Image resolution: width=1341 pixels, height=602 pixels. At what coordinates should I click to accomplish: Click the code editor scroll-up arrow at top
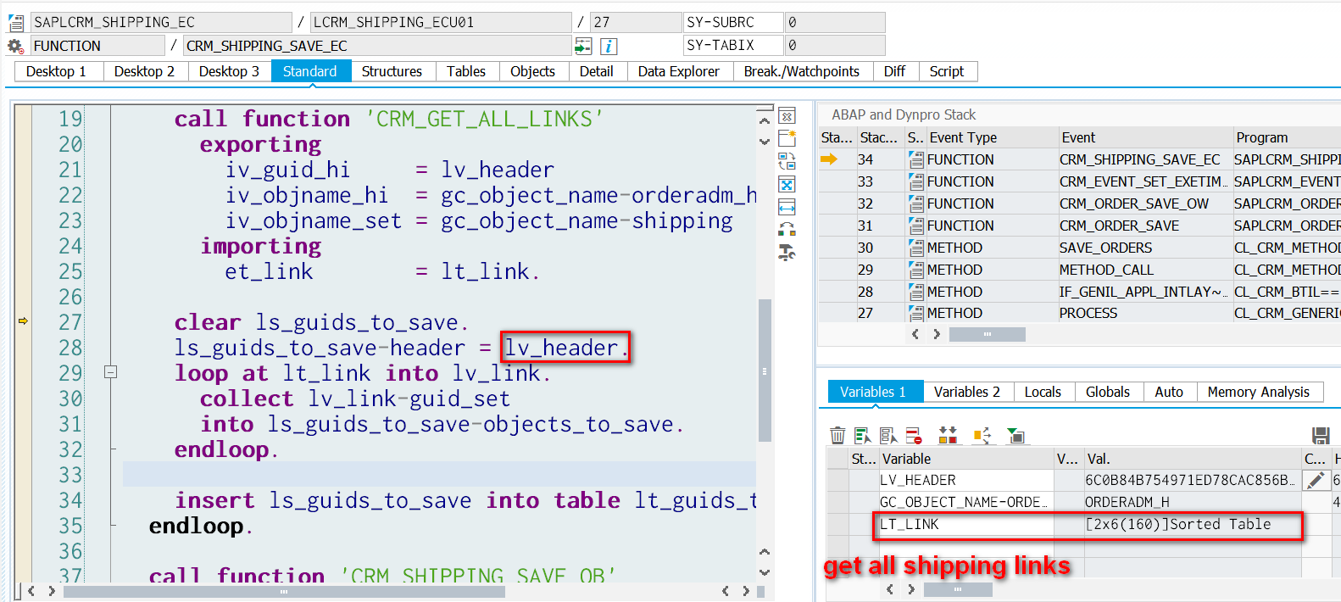(765, 120)
